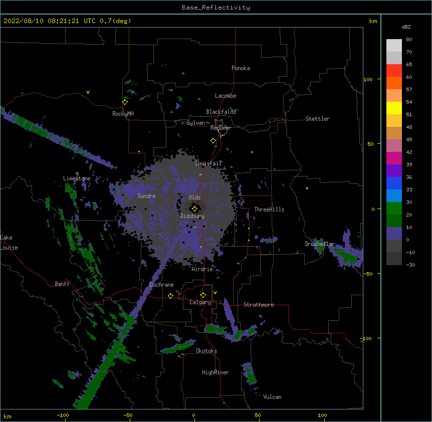Click the Vulcan town label

pos(272,397)
